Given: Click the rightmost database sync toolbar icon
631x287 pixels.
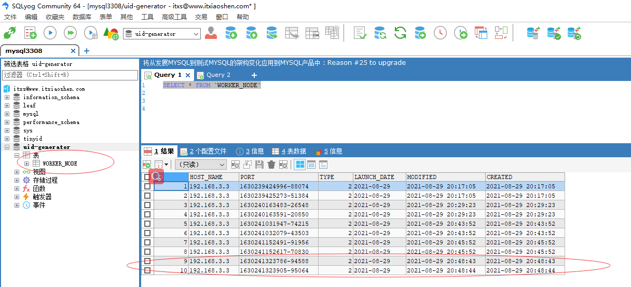Looking at the screenshot, I should tap(574, 33).
